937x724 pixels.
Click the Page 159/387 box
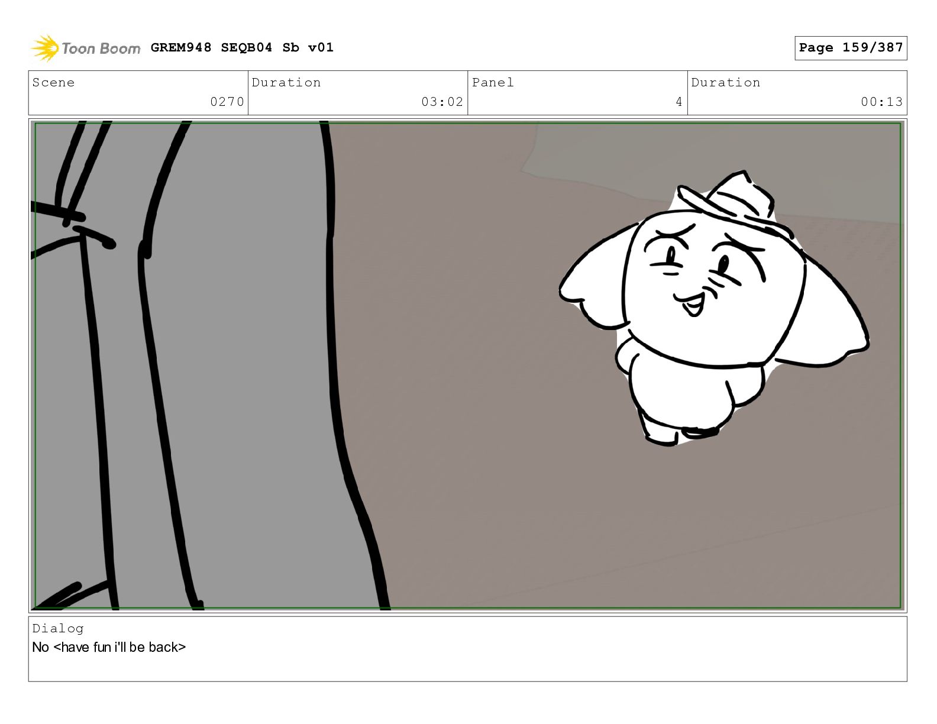(851, 48)
